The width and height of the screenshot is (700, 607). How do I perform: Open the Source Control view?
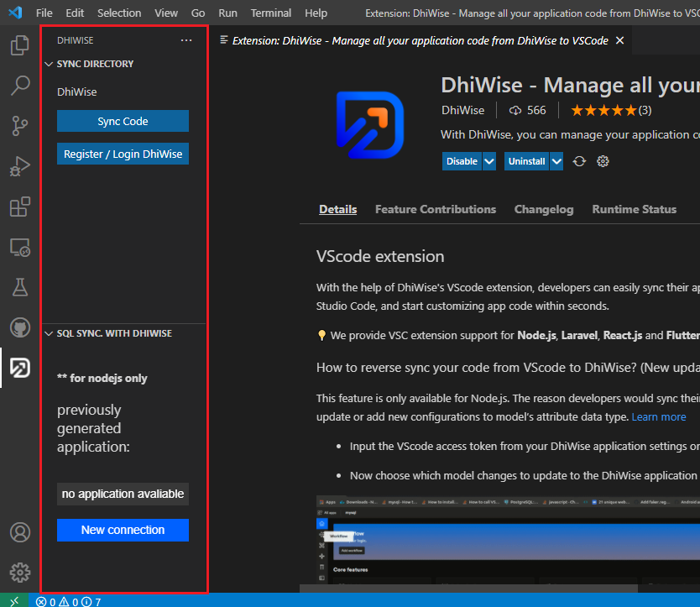19,125
